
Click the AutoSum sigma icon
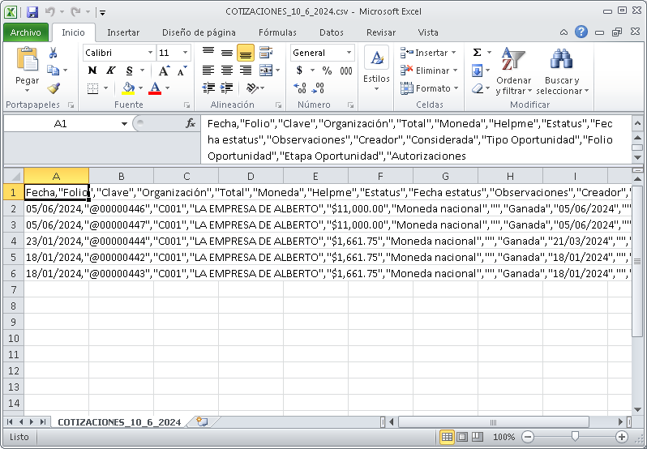[x=477, y=53]
